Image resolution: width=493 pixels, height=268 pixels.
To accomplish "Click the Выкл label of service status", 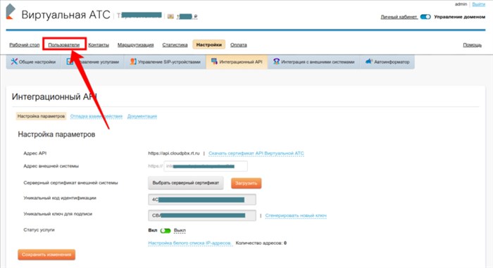I will click(x=180, y=230).
